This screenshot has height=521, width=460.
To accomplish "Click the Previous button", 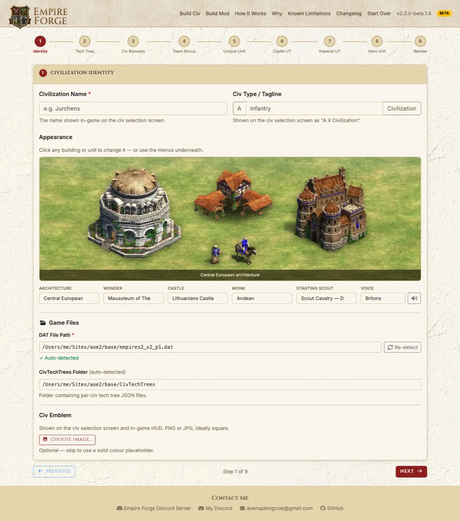I will click(54, 472).
